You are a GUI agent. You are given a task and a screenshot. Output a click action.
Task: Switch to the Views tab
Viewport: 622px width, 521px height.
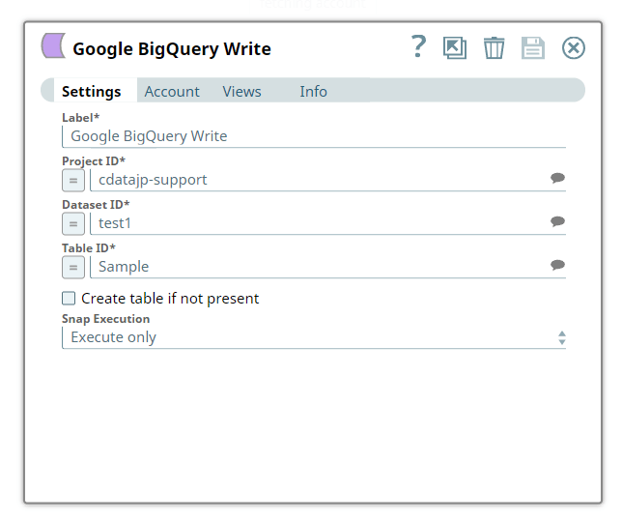[241, 92]
